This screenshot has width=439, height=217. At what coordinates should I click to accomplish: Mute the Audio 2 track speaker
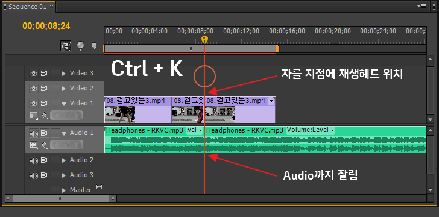pyautogui.click(x=34, y=160)
